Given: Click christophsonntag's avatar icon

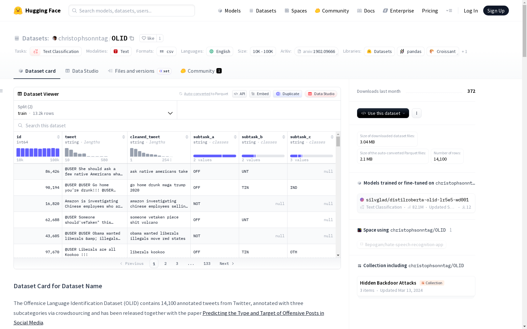Looking at the screenshot, I should pyautogui.click(x=55, y=38).
